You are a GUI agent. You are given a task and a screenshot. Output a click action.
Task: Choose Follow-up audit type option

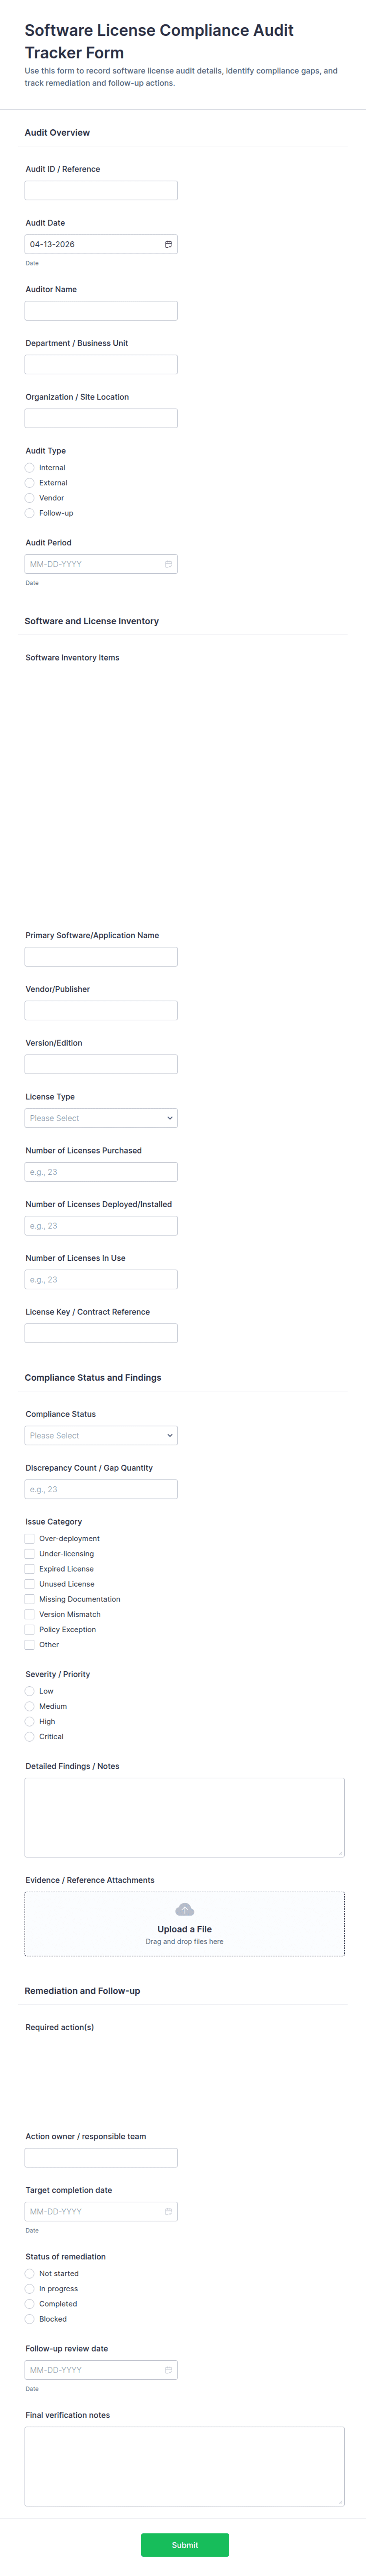(30, 513)
